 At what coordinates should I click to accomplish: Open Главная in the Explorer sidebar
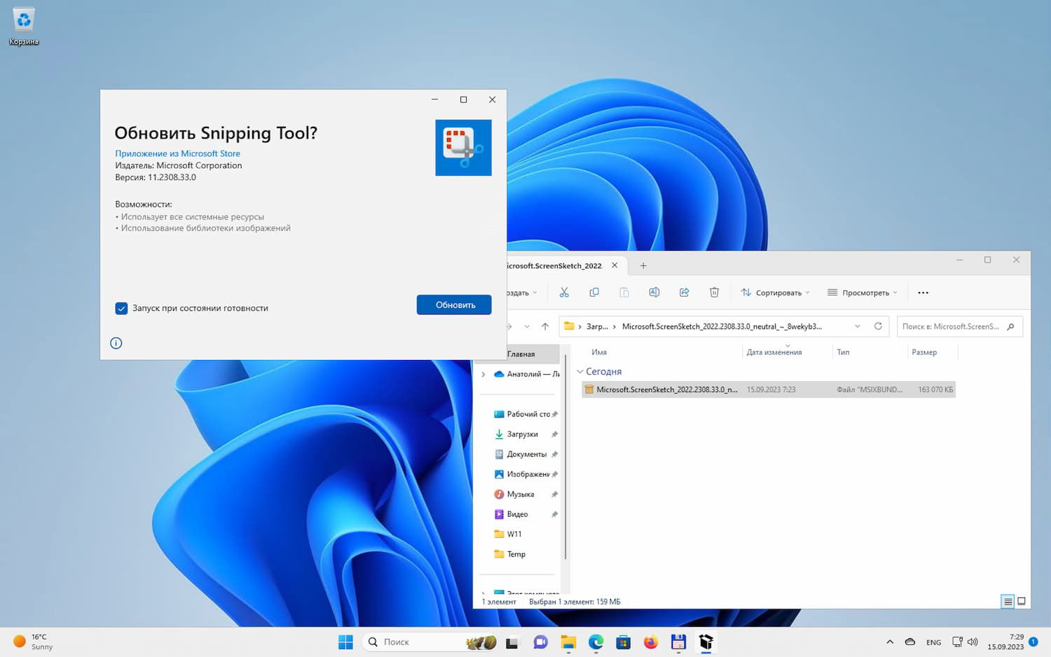pyautogui.click(x=521, y=354)
